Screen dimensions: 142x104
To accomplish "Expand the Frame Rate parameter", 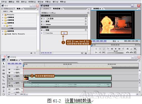I will [x=42, y=33].
